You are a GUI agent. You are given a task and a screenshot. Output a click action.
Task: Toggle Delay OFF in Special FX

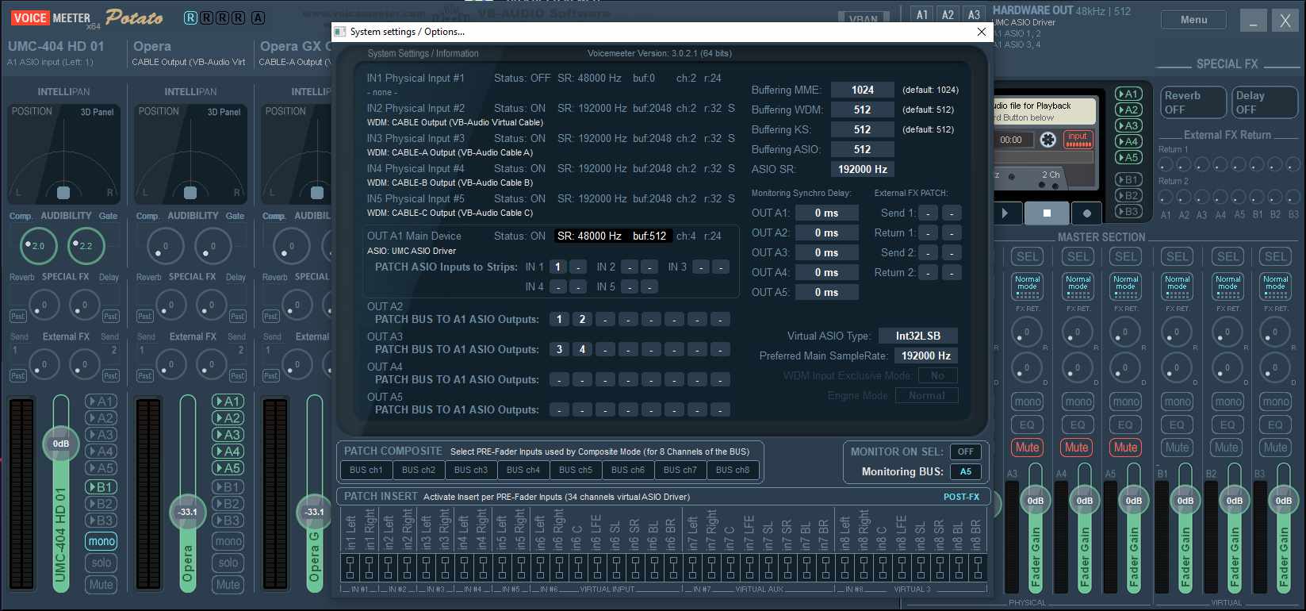[x=1264, y=102]
